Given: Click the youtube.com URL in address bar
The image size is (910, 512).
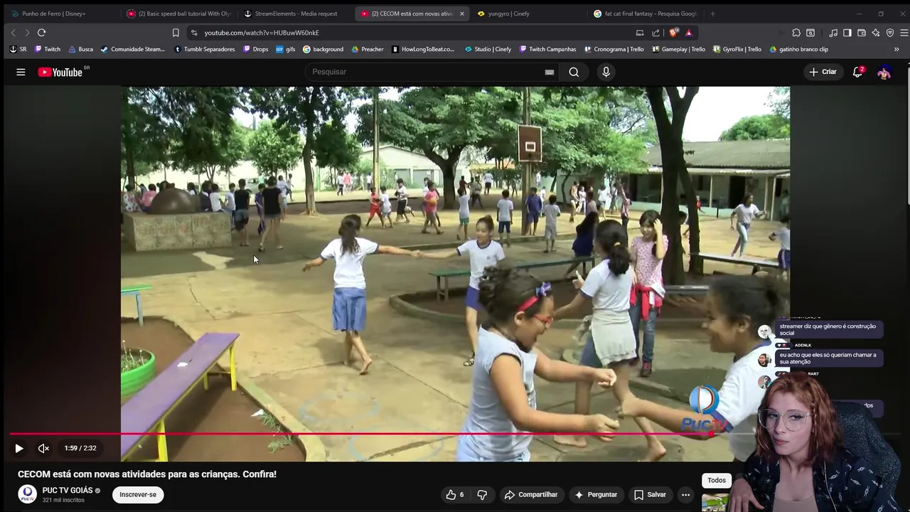Looking at the screenshot, I should pyautogui.click(x=262, y=33).
